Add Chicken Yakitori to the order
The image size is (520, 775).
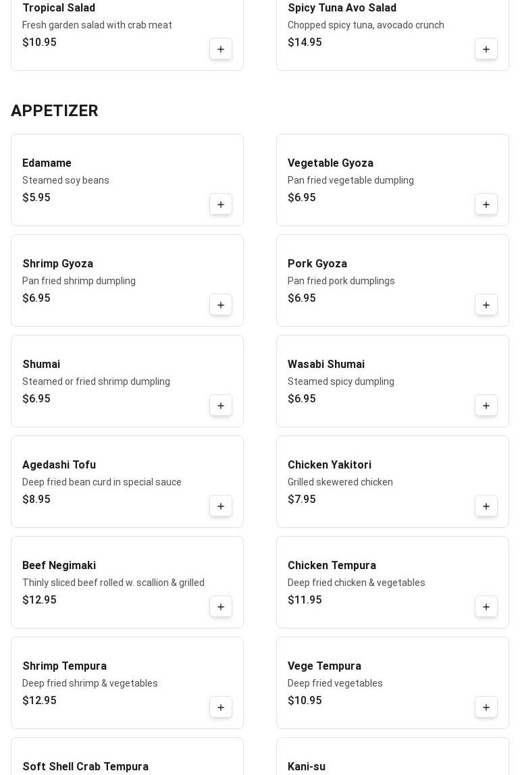[486, 506]
